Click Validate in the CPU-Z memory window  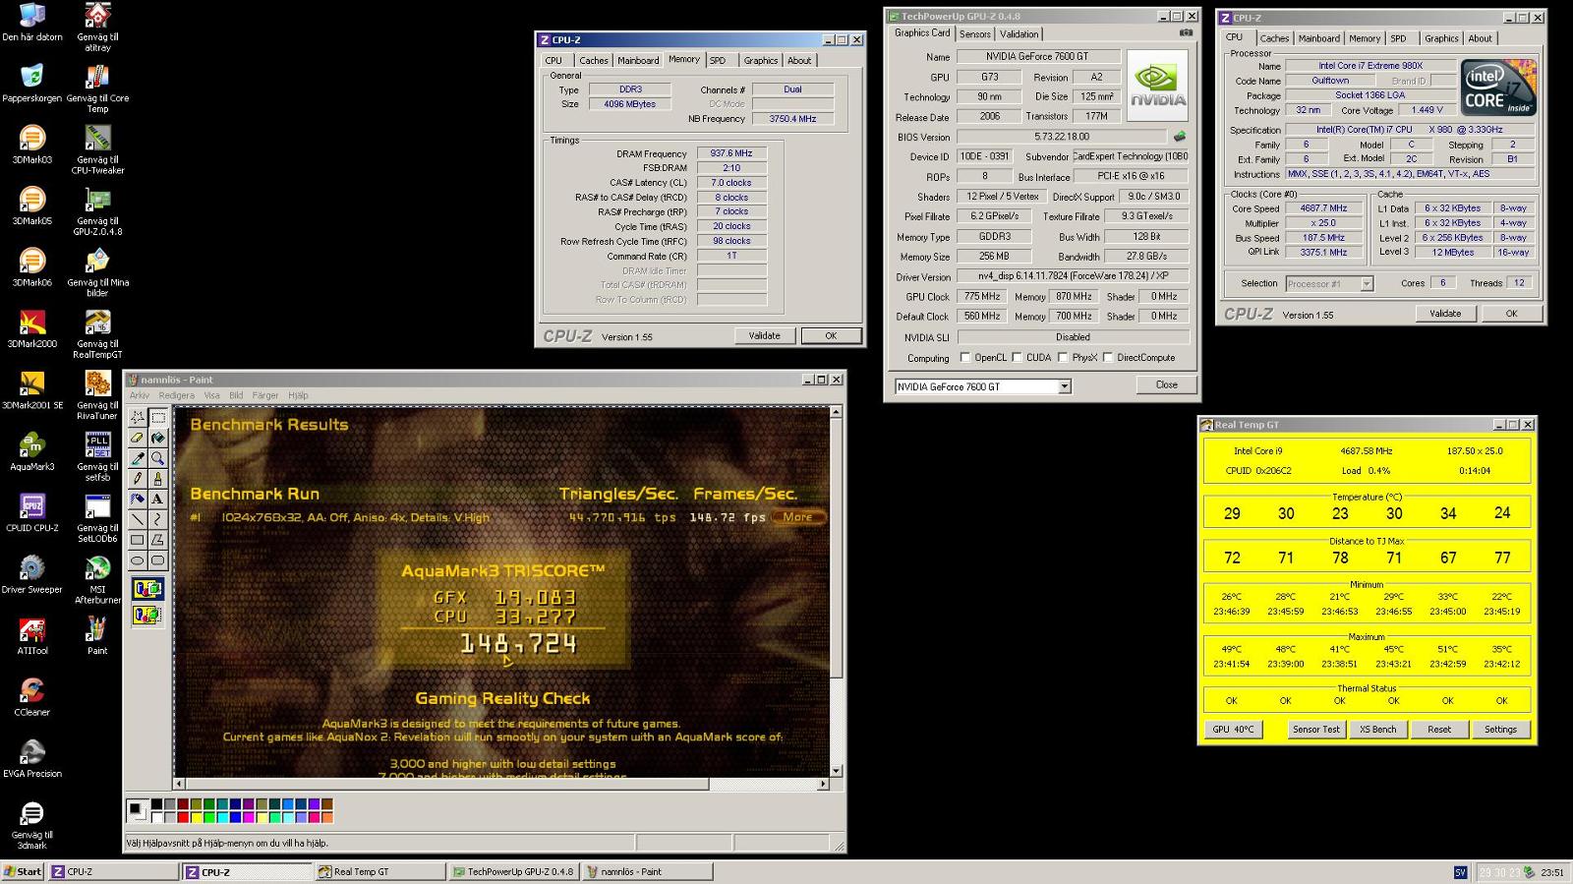pyautogui.click(x=765, y=335)
